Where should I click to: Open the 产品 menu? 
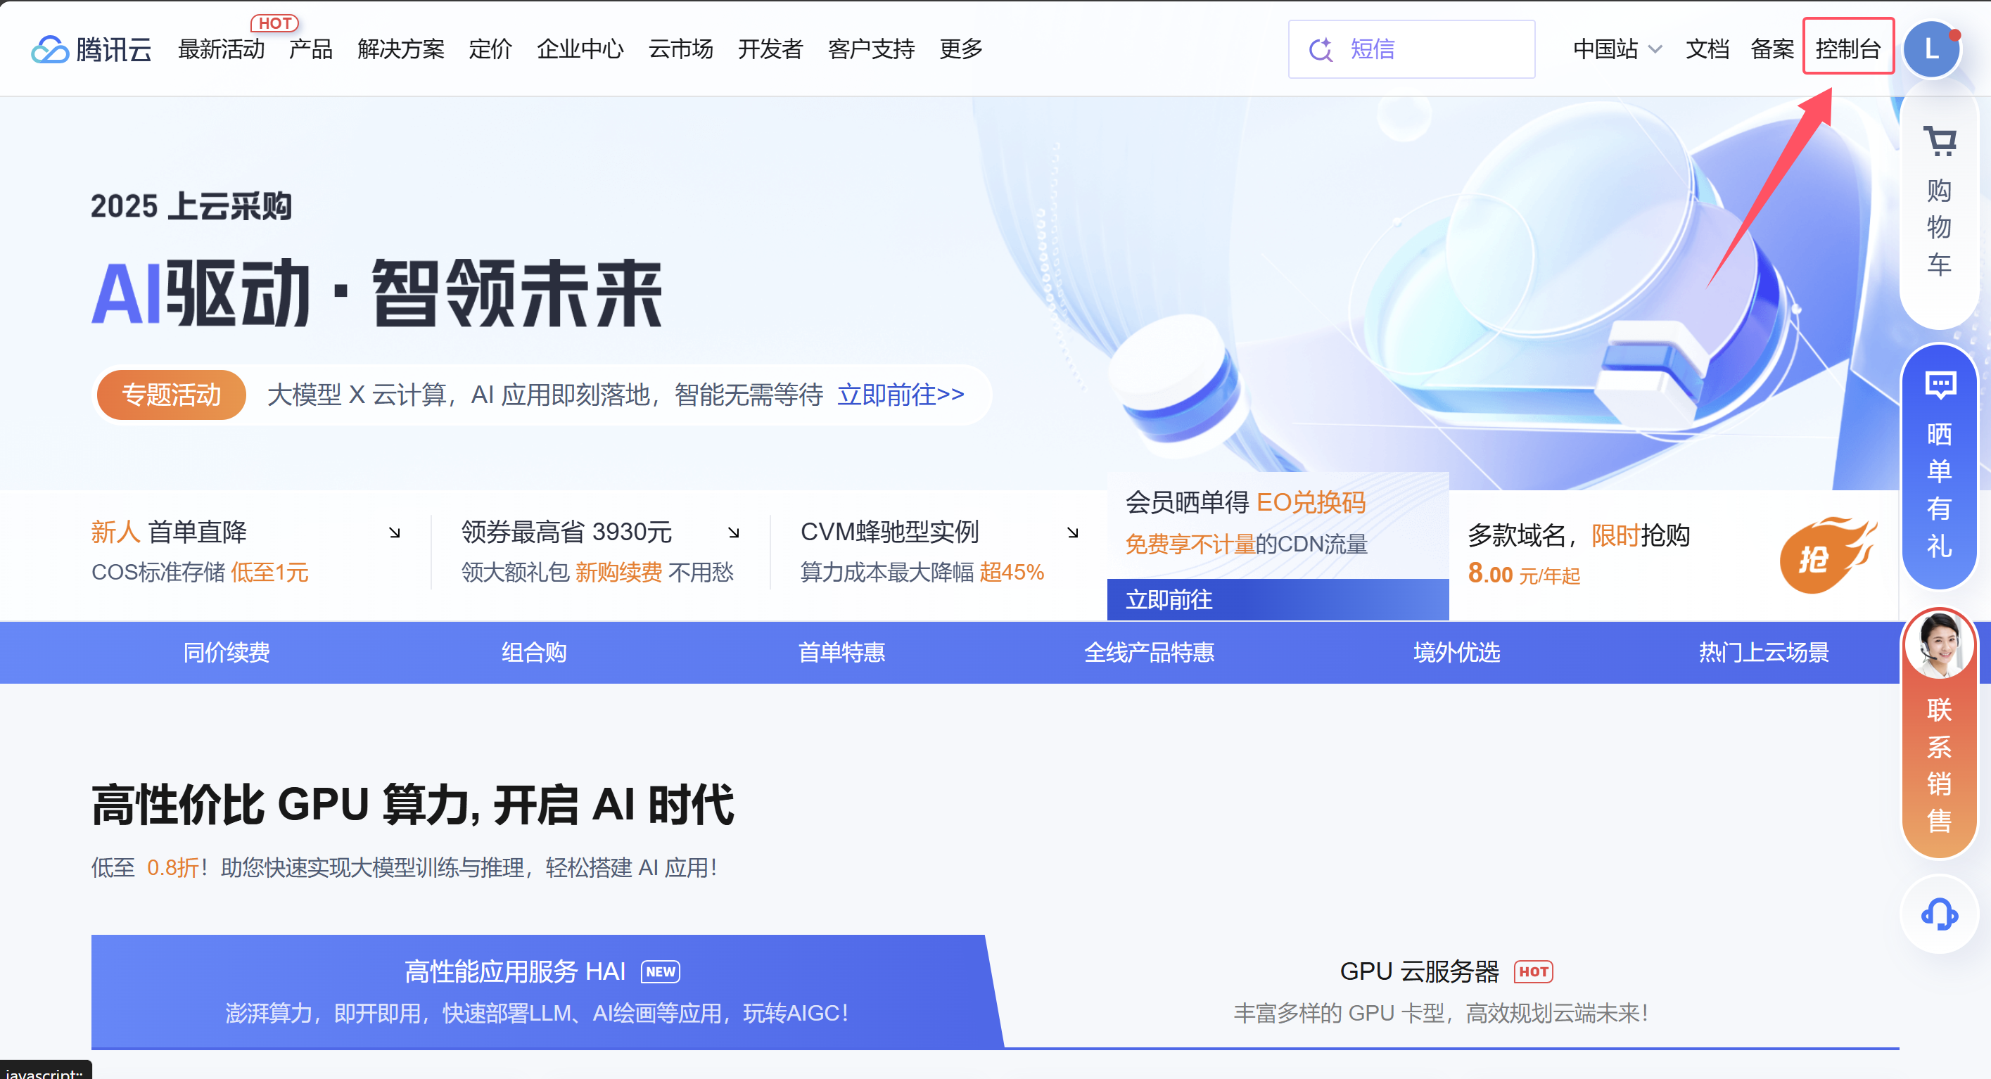click(x=311, y=49)
